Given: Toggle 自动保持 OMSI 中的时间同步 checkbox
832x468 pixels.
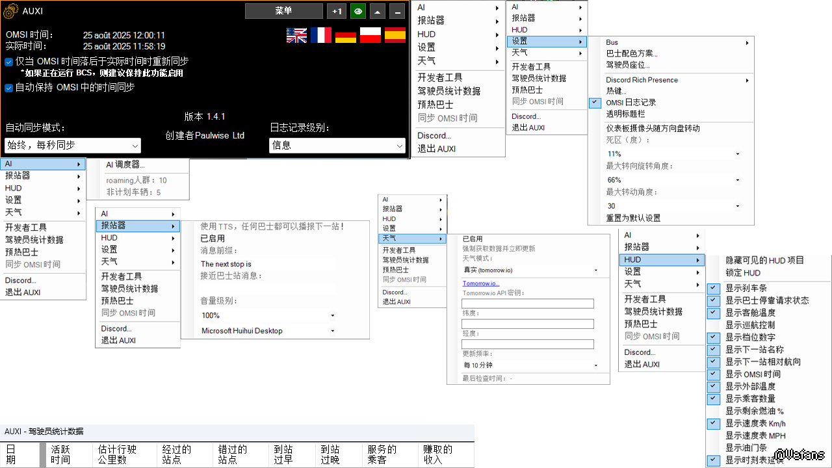Looking at the screenshot, I should click(9, 87).
